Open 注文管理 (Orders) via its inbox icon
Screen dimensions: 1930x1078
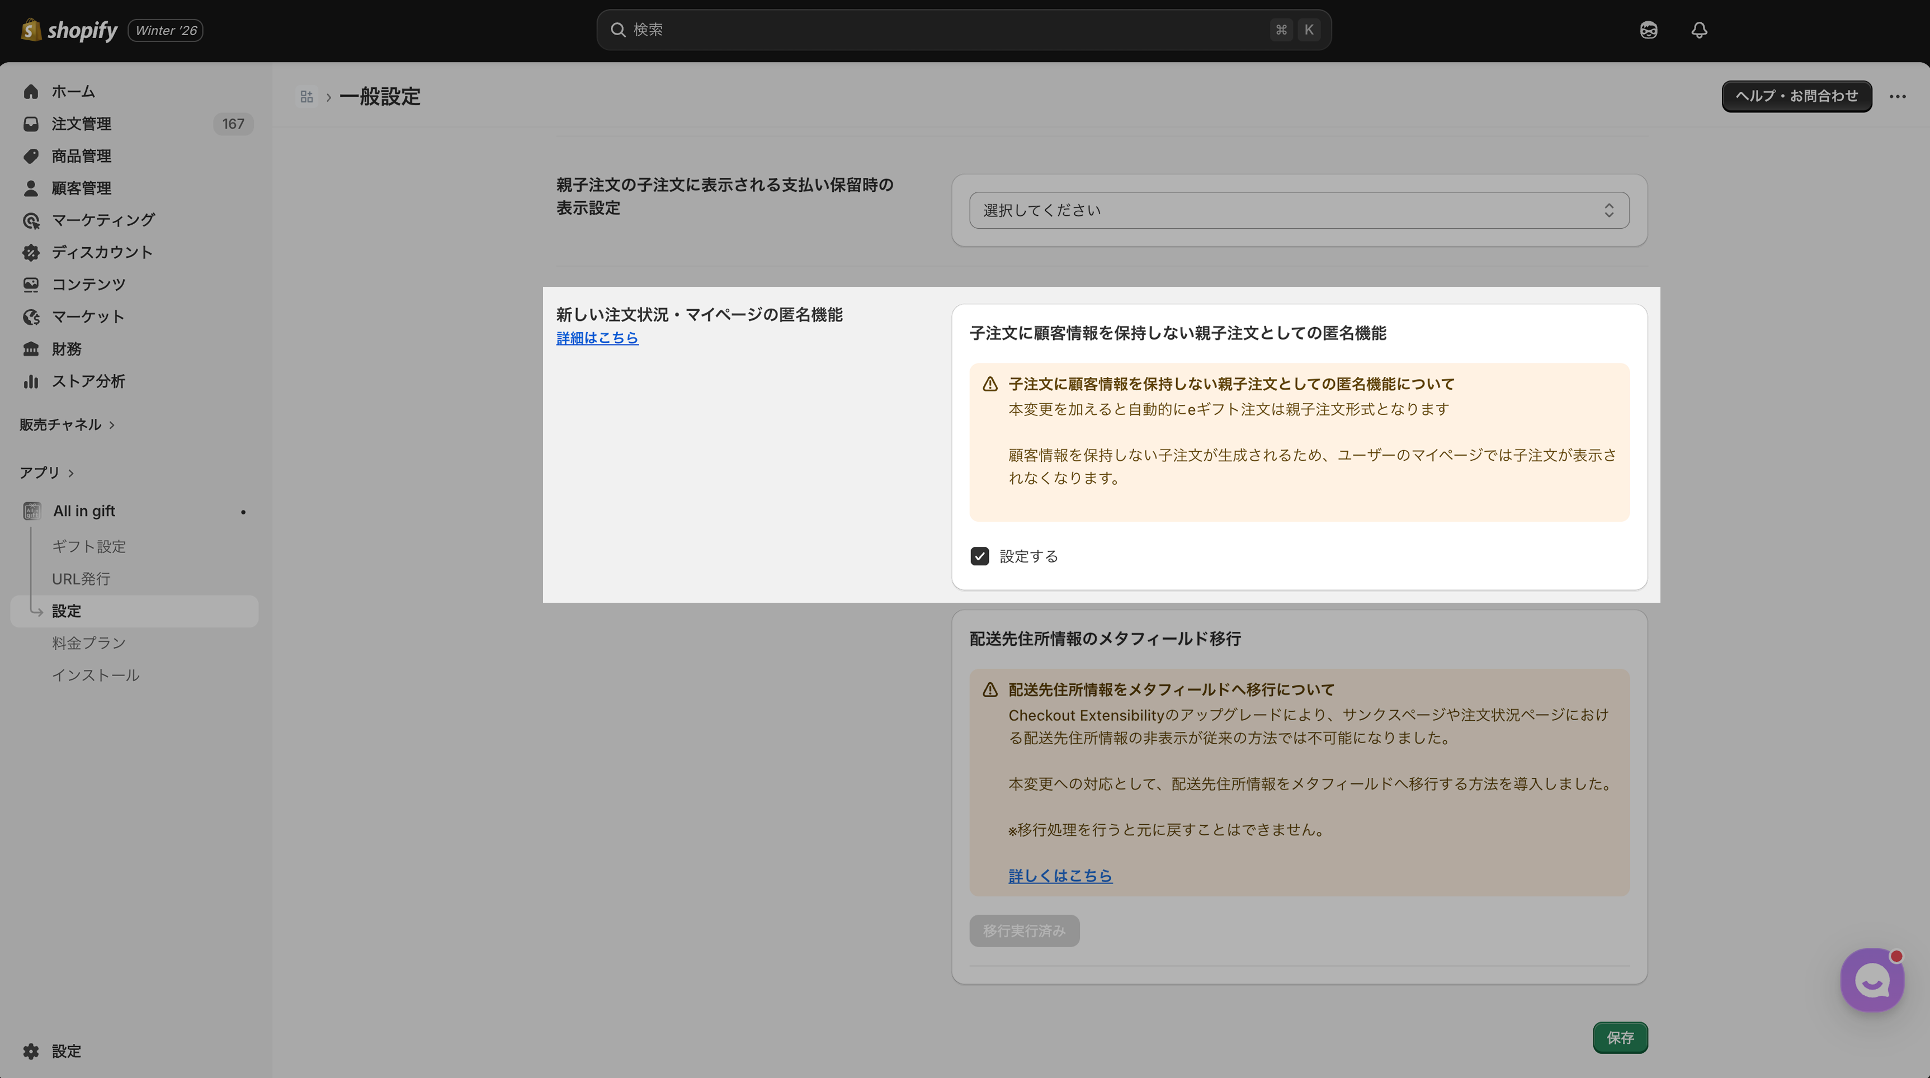coord(31,124)
